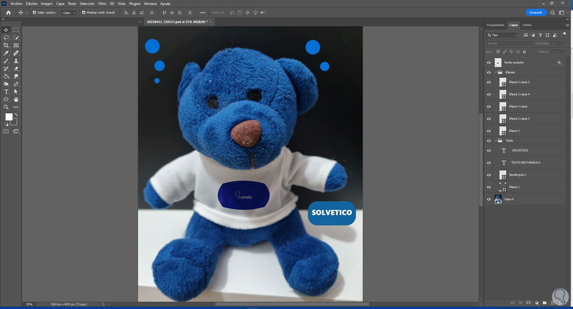573x309 pixels.
Task: Select the Rectangular Marquee tool
Action: 16,30
